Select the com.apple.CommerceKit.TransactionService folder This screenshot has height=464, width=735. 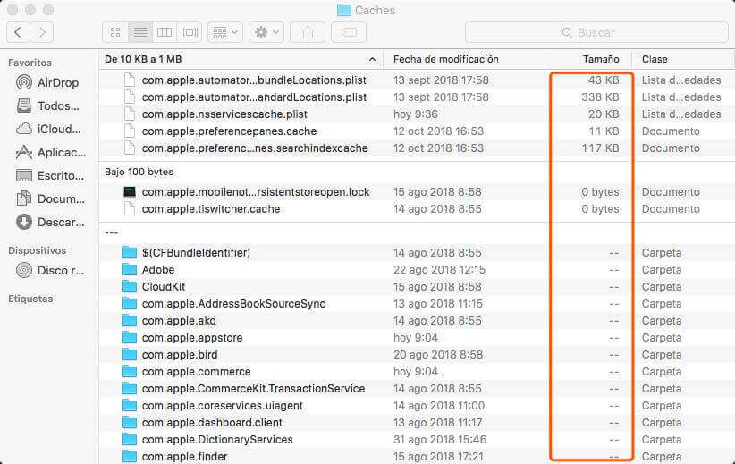(253, 389)
